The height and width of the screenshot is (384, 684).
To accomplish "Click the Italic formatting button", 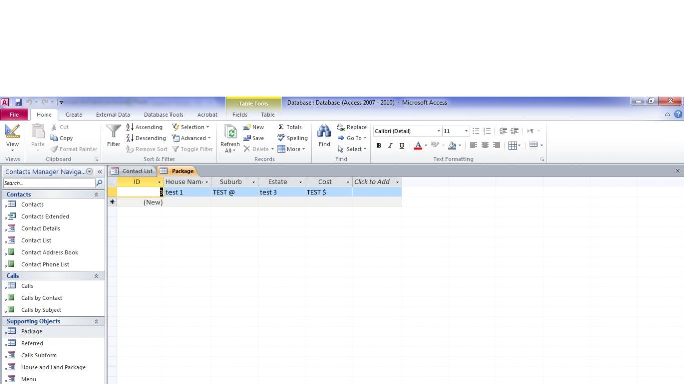I will click(390, 146).
